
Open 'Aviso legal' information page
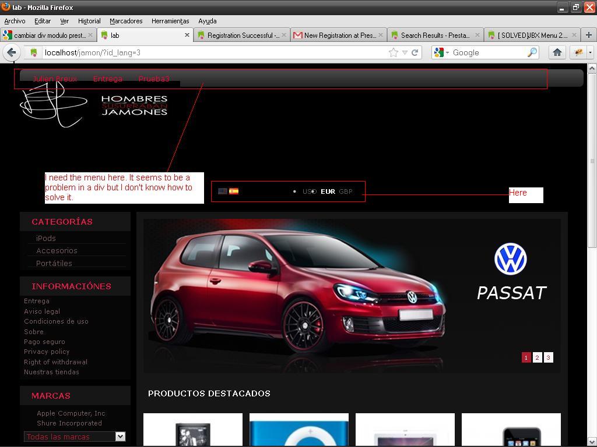42,311
